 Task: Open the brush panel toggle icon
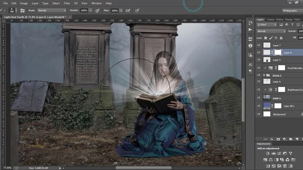coord(22,10)
